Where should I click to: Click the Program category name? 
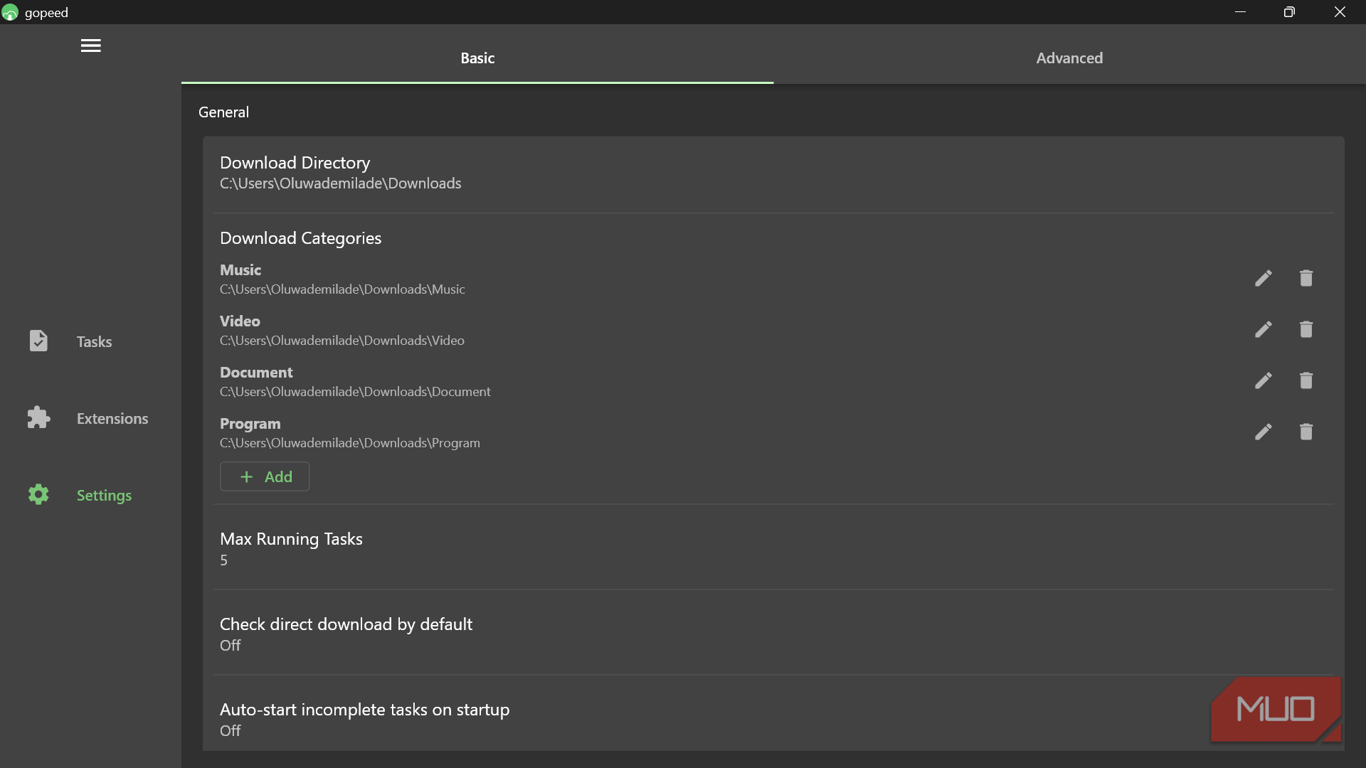250,424
